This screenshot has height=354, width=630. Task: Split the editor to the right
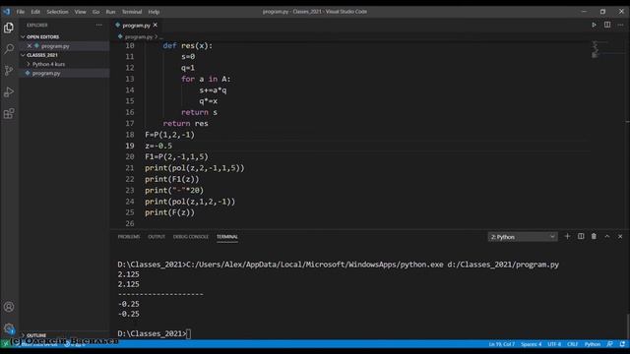tap(607, 25)
